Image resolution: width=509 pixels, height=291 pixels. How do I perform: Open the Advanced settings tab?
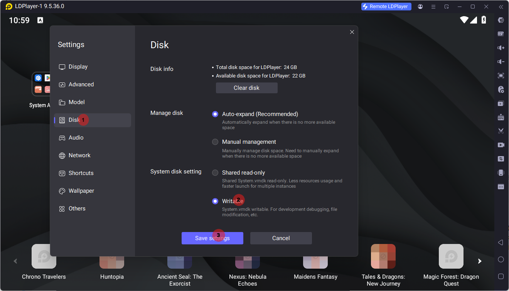click(93, 84)
